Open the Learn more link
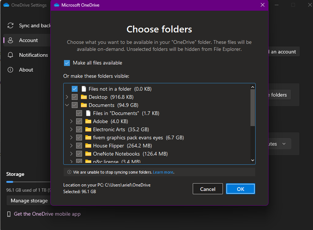 pyautogui.click(x=163, y=172)
